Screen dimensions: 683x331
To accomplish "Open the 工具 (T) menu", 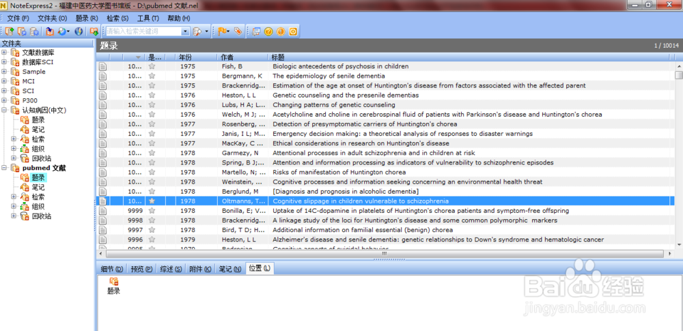I will coord(148,18).
